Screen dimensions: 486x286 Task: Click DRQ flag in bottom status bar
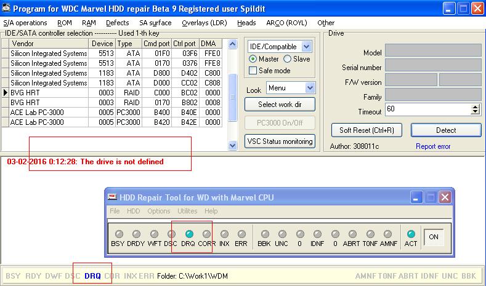point(92,276)
